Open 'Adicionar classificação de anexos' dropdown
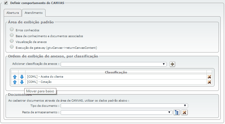Screen dimensions: 225x124 pyautogui.click(x=114, y=64)
